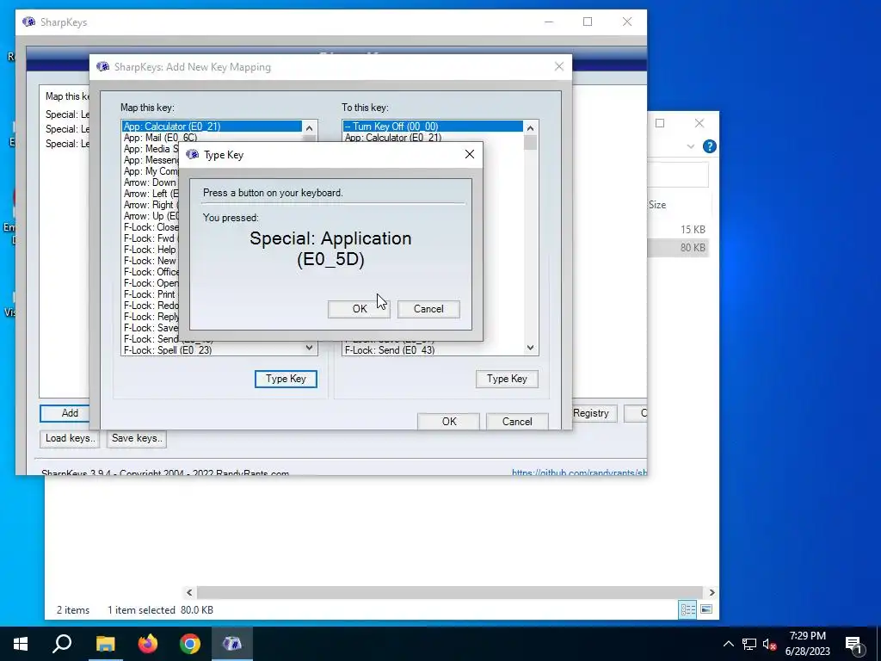Screen dimensions: 881x661
Task: Click left arrow of File Explorer horizontal scrollbar
Action: (x=189, y=592)
